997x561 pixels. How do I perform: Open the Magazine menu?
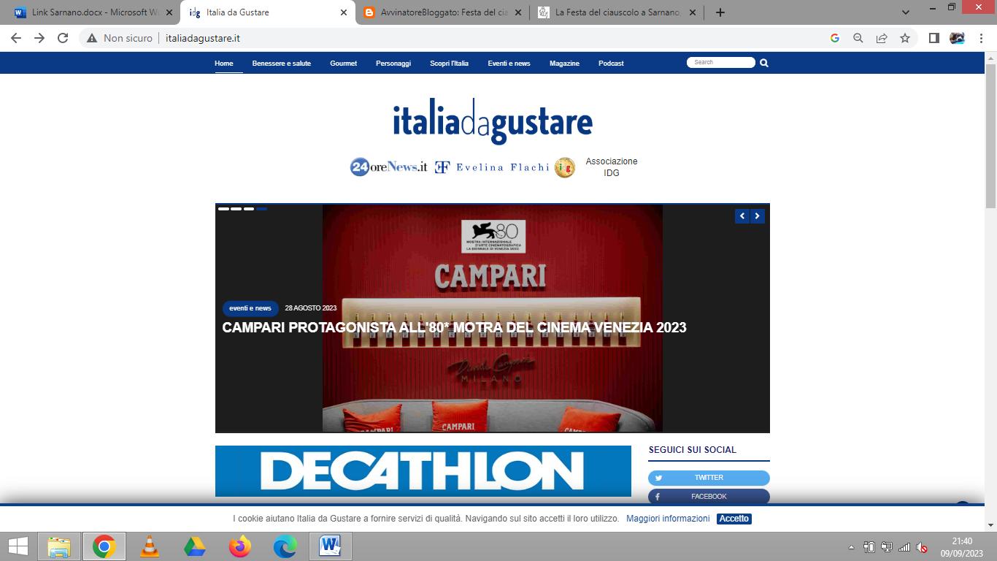pyautogui.click(x=564, y=64)
